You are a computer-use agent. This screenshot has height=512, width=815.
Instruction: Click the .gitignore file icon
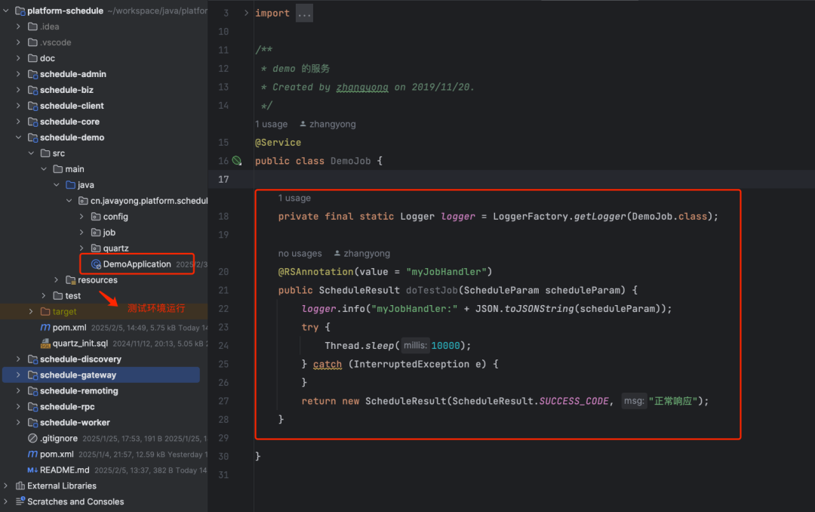32,438
